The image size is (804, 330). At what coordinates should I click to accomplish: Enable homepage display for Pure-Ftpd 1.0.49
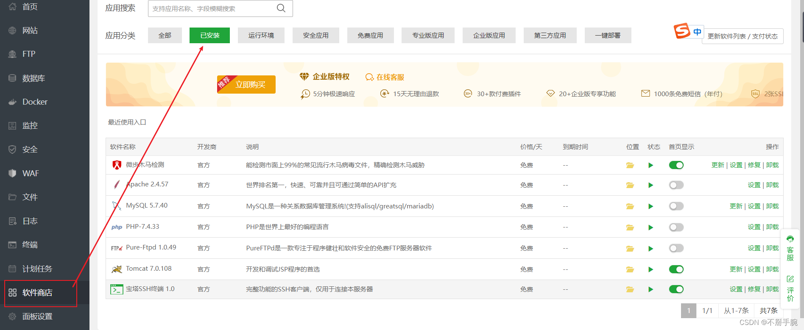(x=676, y=248)
